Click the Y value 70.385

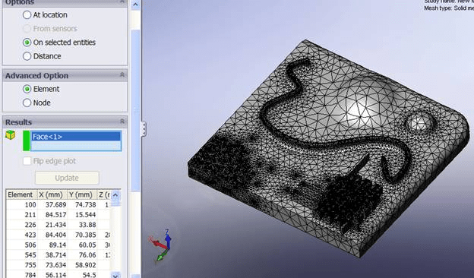[x=86, y=235]
